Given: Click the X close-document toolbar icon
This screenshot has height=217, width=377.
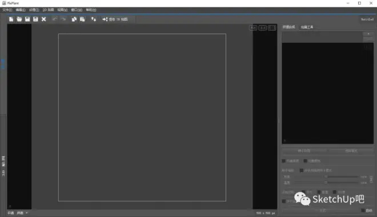Looking at the screenshot, I should point(43,19).
